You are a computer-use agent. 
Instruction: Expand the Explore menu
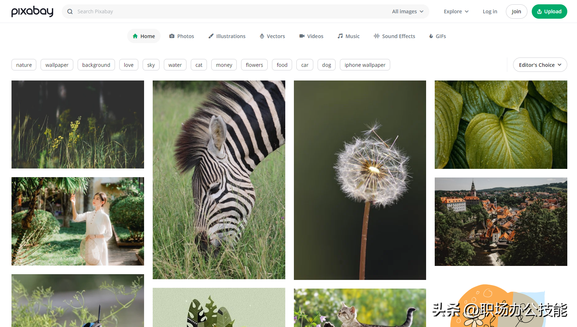[x=456, y=11]
